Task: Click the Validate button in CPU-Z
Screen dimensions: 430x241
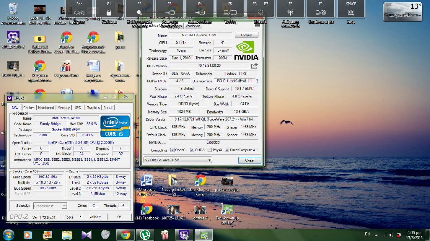Action: [95, 217]
